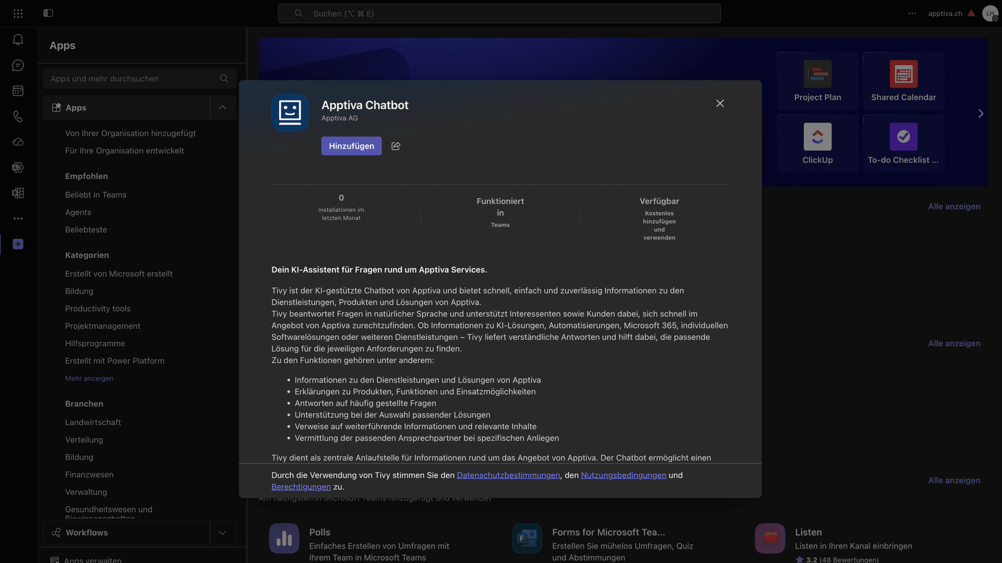Open the Verwaltung industry
The width and height of the screenshot is (1002, 563).
tap(86, 492)
